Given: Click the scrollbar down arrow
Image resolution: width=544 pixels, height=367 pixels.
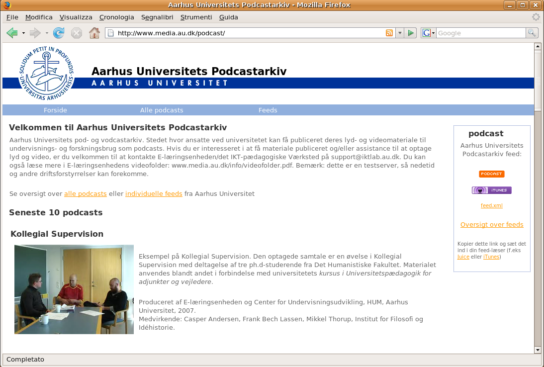Looking at the screenshot, I should coord(538,350).
